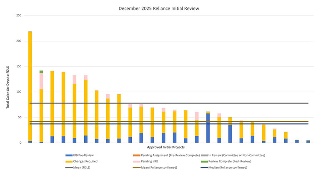Select the In Review gray legend swatch
The width and height of the screenshot is (321, 175).
click(203, 155)
